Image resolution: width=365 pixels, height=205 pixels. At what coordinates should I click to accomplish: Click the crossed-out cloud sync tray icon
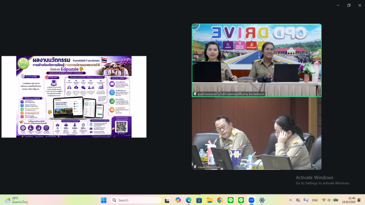[298, 200]
